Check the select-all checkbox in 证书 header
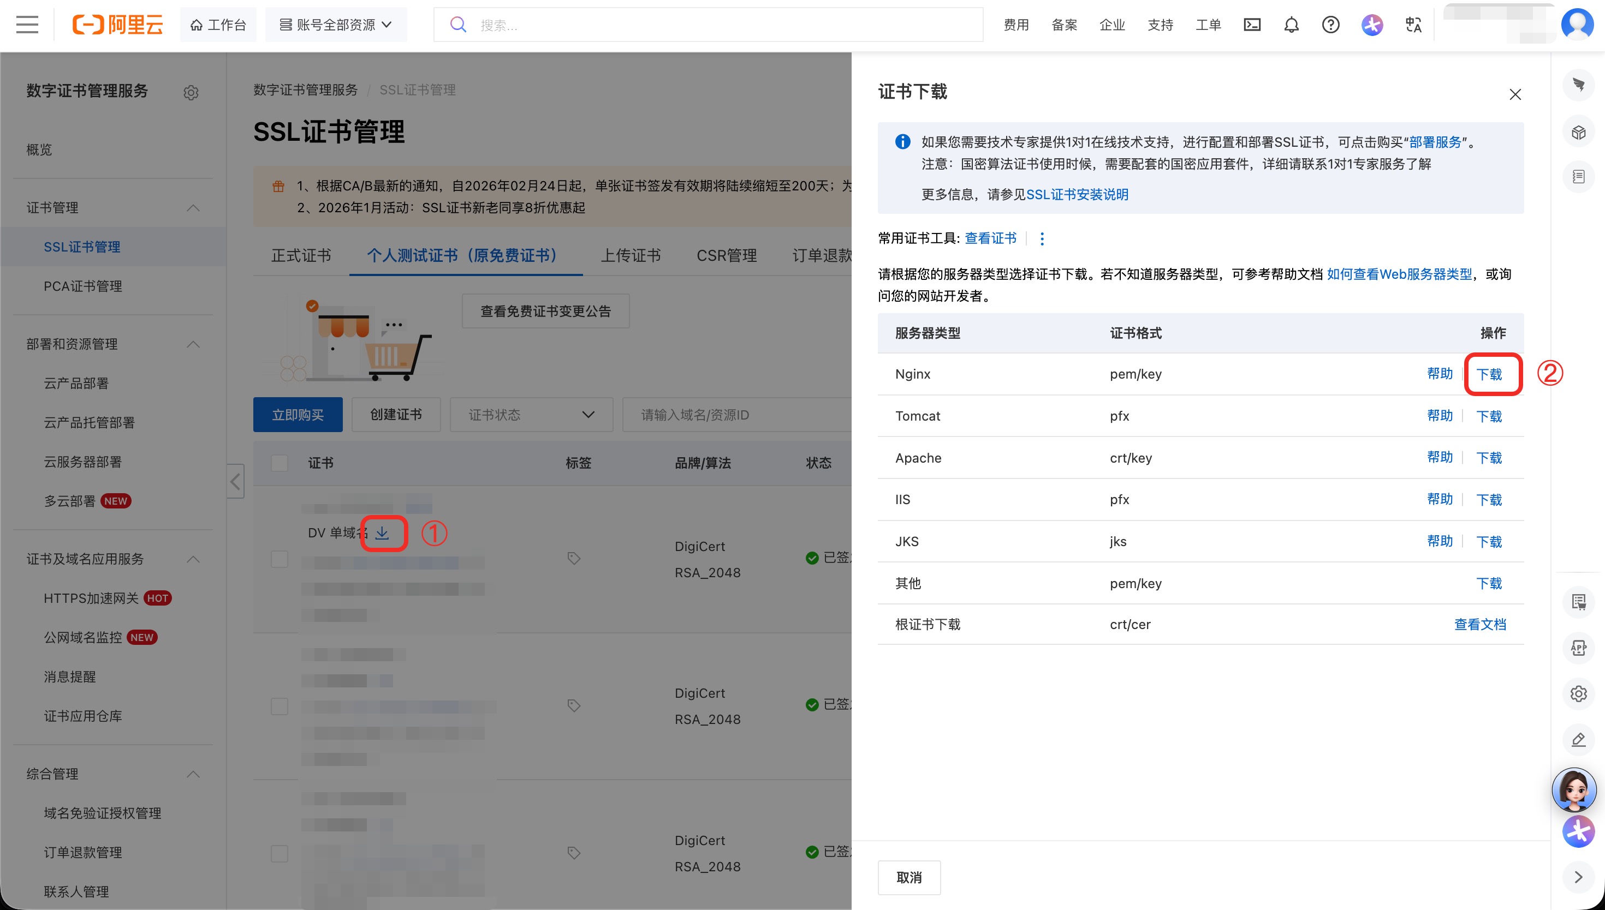The height and width of the screenshot is (910, 1605). 280,463
